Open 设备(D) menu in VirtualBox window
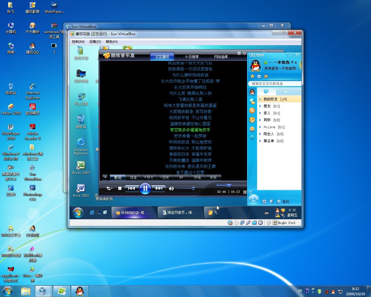The width and height of the screenshot is (371, 297). click(95, 42)
